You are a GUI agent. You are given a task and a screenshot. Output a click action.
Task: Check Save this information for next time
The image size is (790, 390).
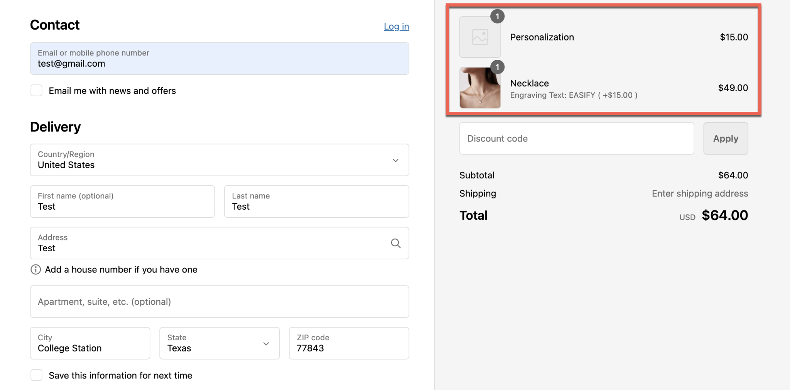click(x=36, y=375)
